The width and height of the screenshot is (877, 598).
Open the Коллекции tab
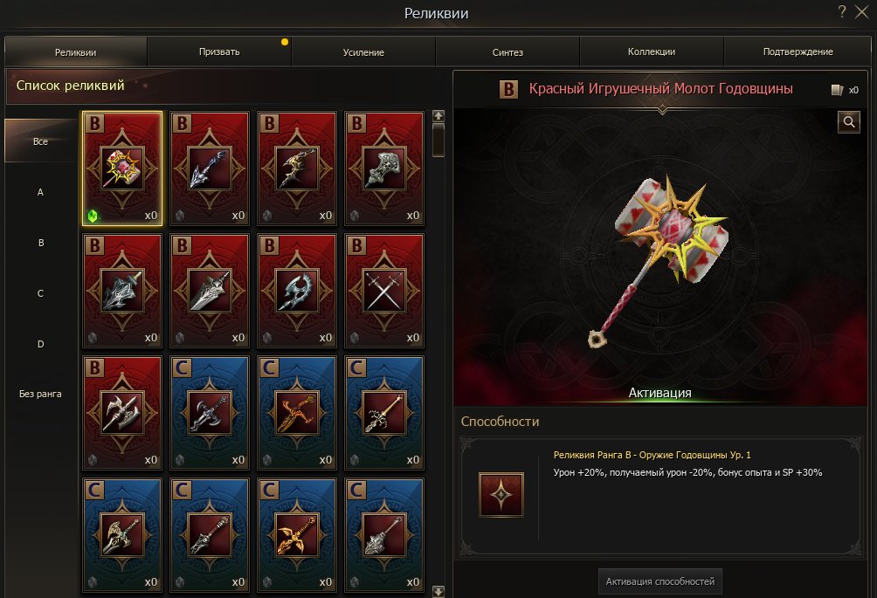pyautogui.click(x=652, y=52)
